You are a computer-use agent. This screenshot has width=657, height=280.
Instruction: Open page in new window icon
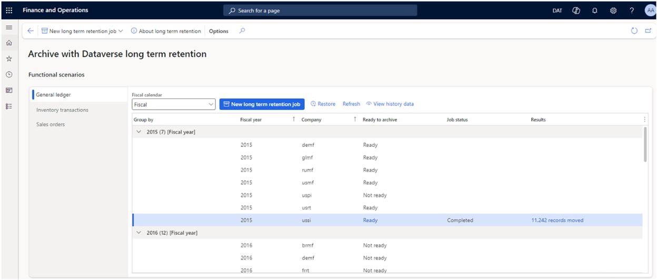648,31
